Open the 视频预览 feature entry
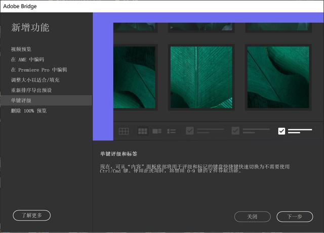 click(x=21, y=49)
